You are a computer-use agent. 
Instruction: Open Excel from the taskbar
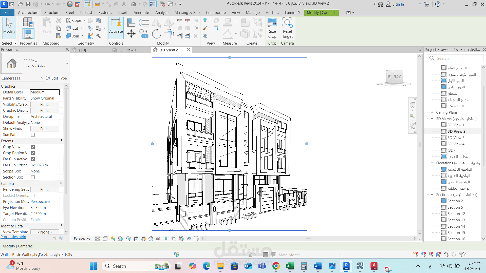290,266
